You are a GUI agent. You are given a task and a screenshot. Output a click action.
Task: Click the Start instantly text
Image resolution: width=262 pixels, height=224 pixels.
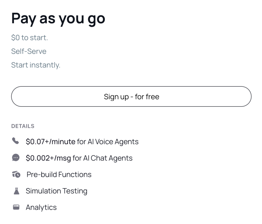click(x=35, y=65)
